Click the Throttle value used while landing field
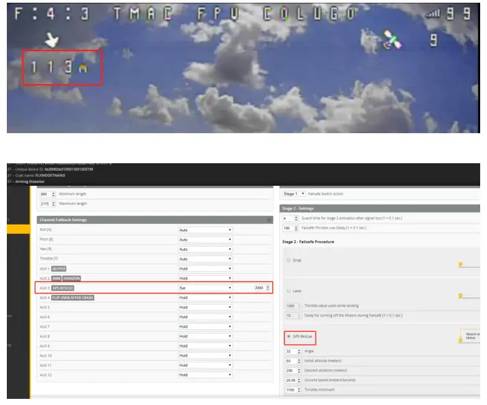487x405 pixels. pyautogui.click(x=294, y=306)
